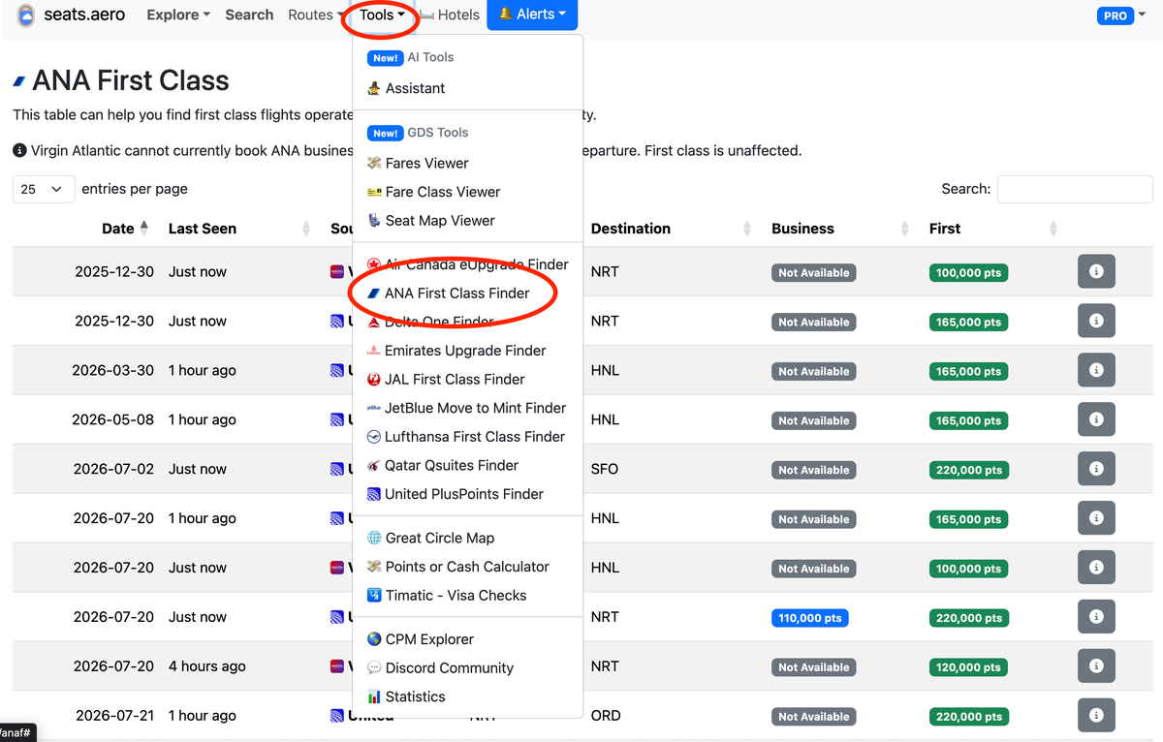The image size is (1163, 742).
Task: Click 165,000 pts badge for 2026-03-30 row
Action: (969, 371)
